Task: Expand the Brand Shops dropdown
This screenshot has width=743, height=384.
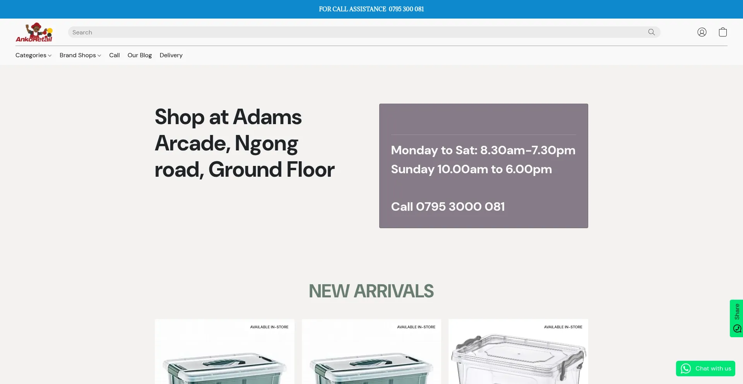Action: click(80, 55)
